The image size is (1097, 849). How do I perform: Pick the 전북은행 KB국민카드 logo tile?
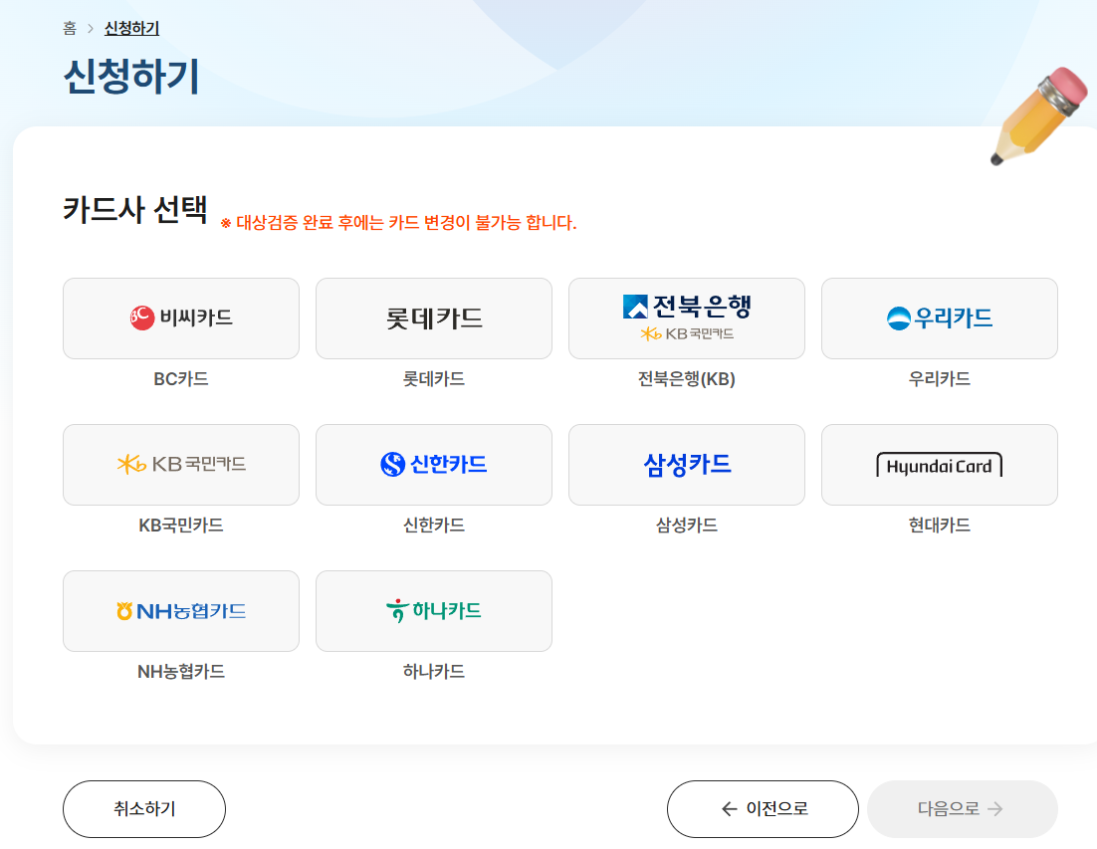click(x=686, y=318)
